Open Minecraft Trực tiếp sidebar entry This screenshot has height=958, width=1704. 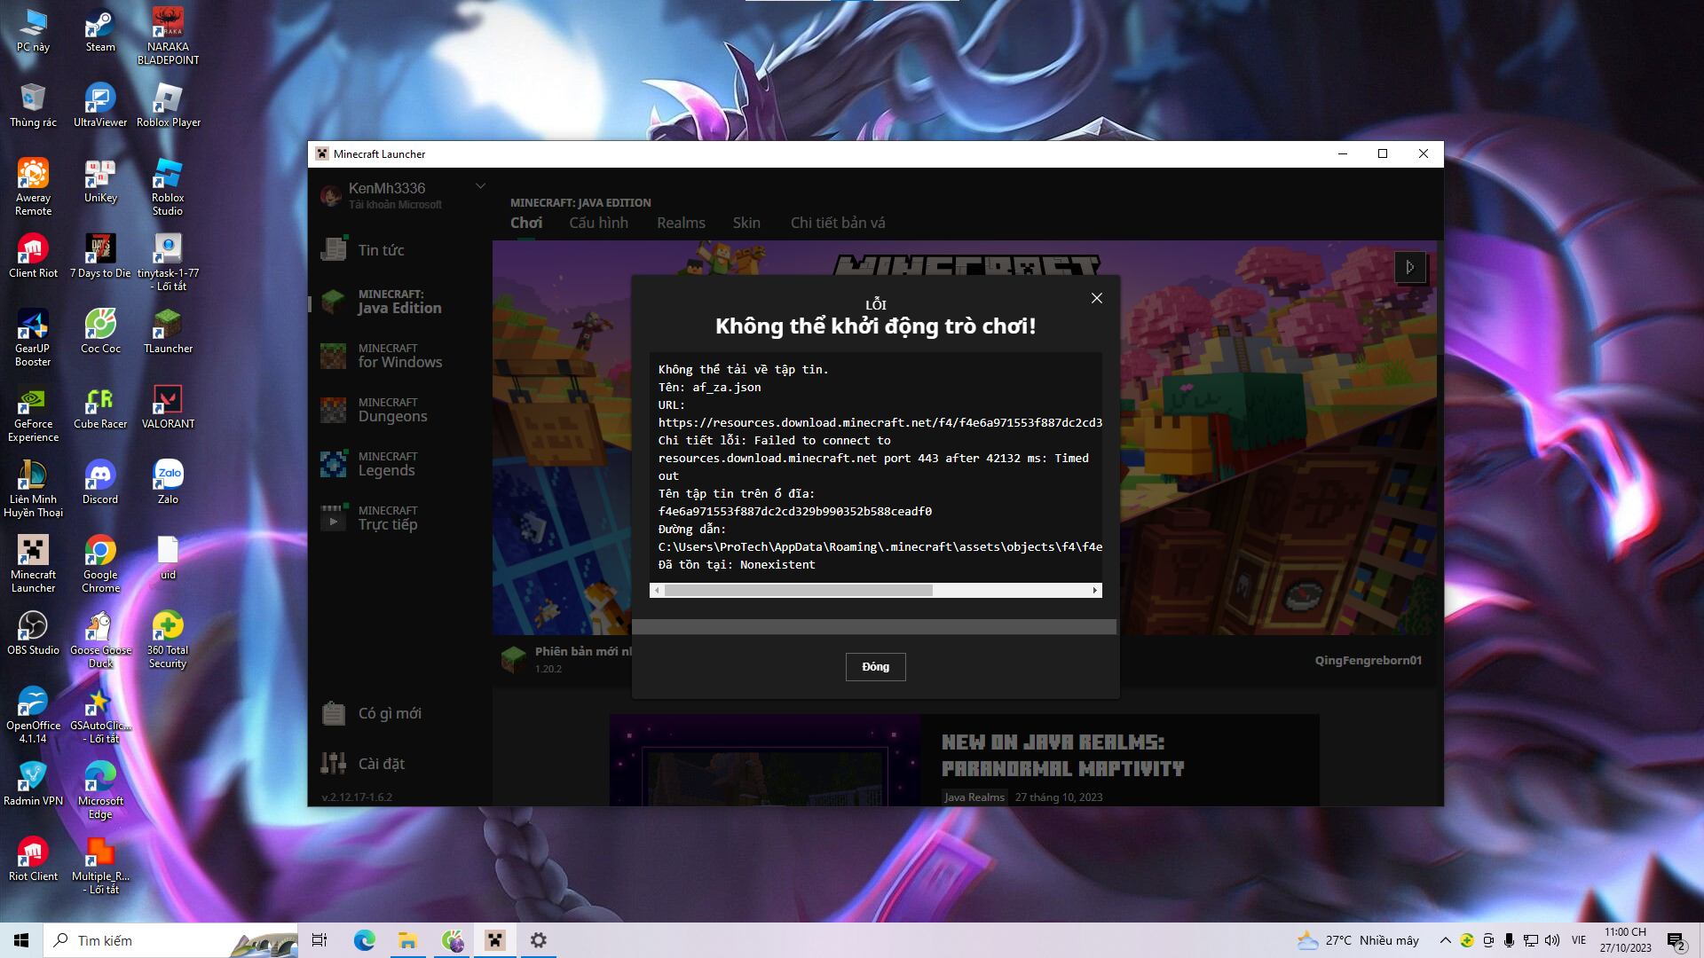387,518
